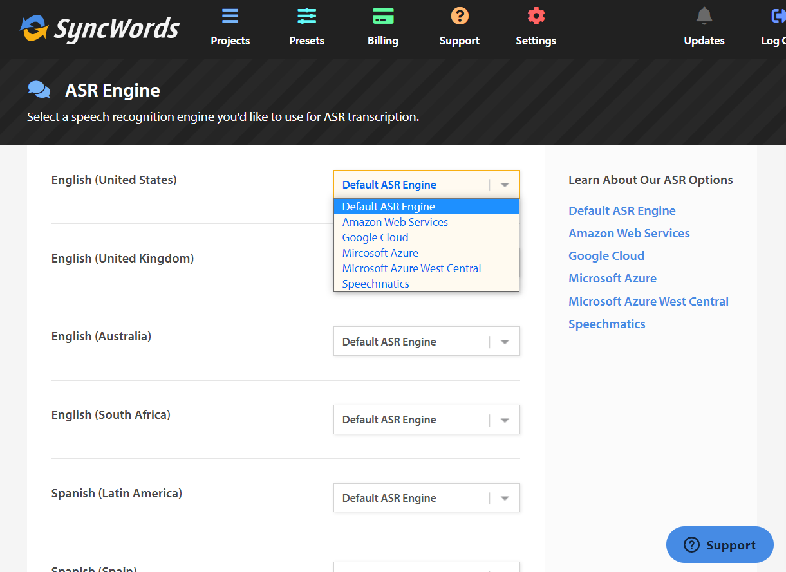The width and height of the screenshot is (786, 572).
Task: Click the floating blue Support button
Action: point(720,545)
